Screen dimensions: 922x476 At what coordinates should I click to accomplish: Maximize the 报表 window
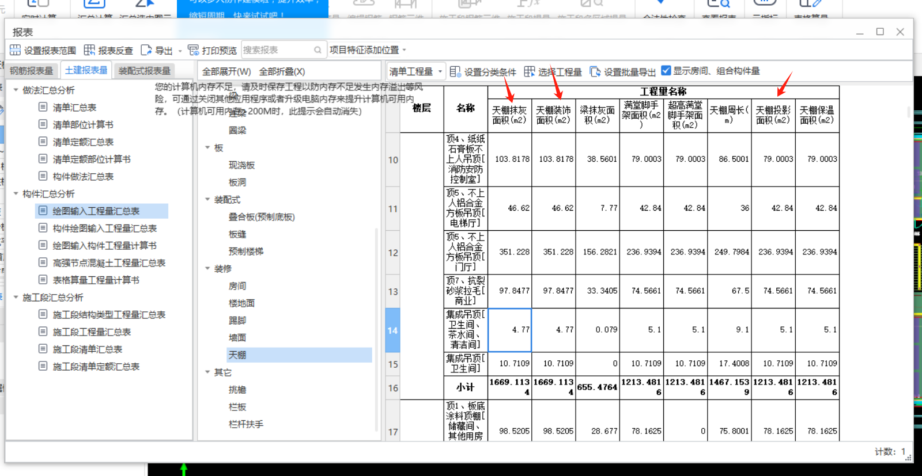coord(880,32)
